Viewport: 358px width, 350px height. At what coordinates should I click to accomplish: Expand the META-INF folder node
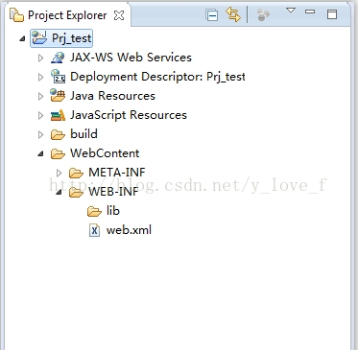59,173
